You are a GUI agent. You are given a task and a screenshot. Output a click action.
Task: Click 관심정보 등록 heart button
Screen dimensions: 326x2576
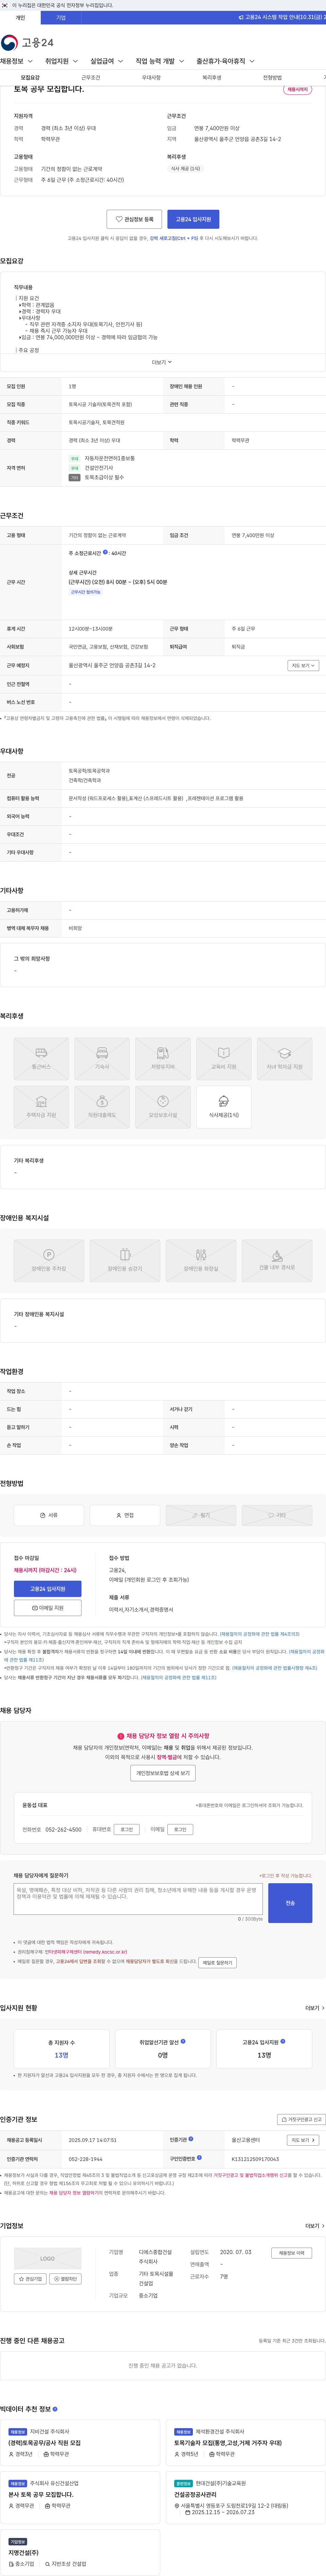click(x=134, y=219)
